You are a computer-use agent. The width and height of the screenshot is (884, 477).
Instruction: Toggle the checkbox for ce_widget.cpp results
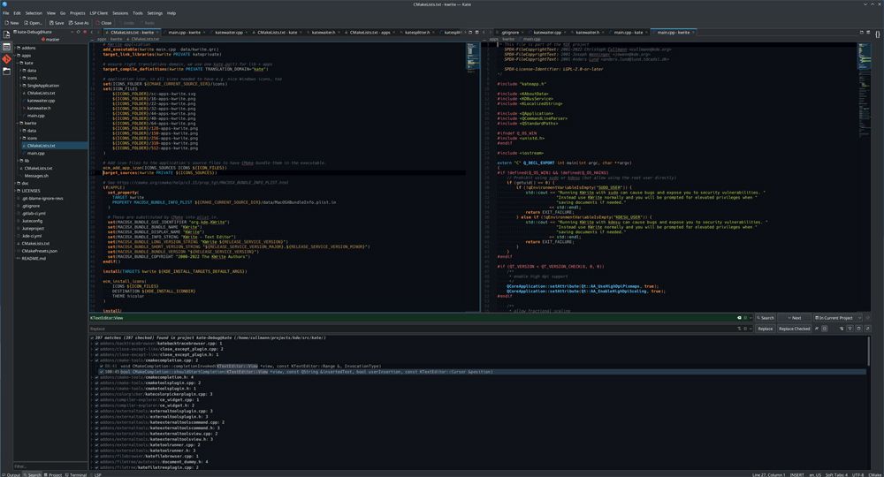tap(96, 400)
